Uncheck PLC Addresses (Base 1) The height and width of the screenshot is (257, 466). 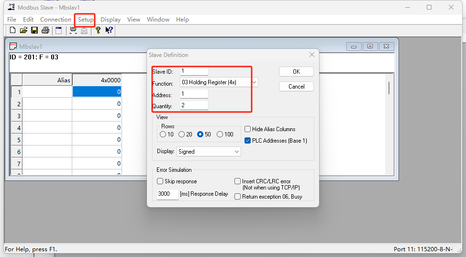click(x=247, y=141)
